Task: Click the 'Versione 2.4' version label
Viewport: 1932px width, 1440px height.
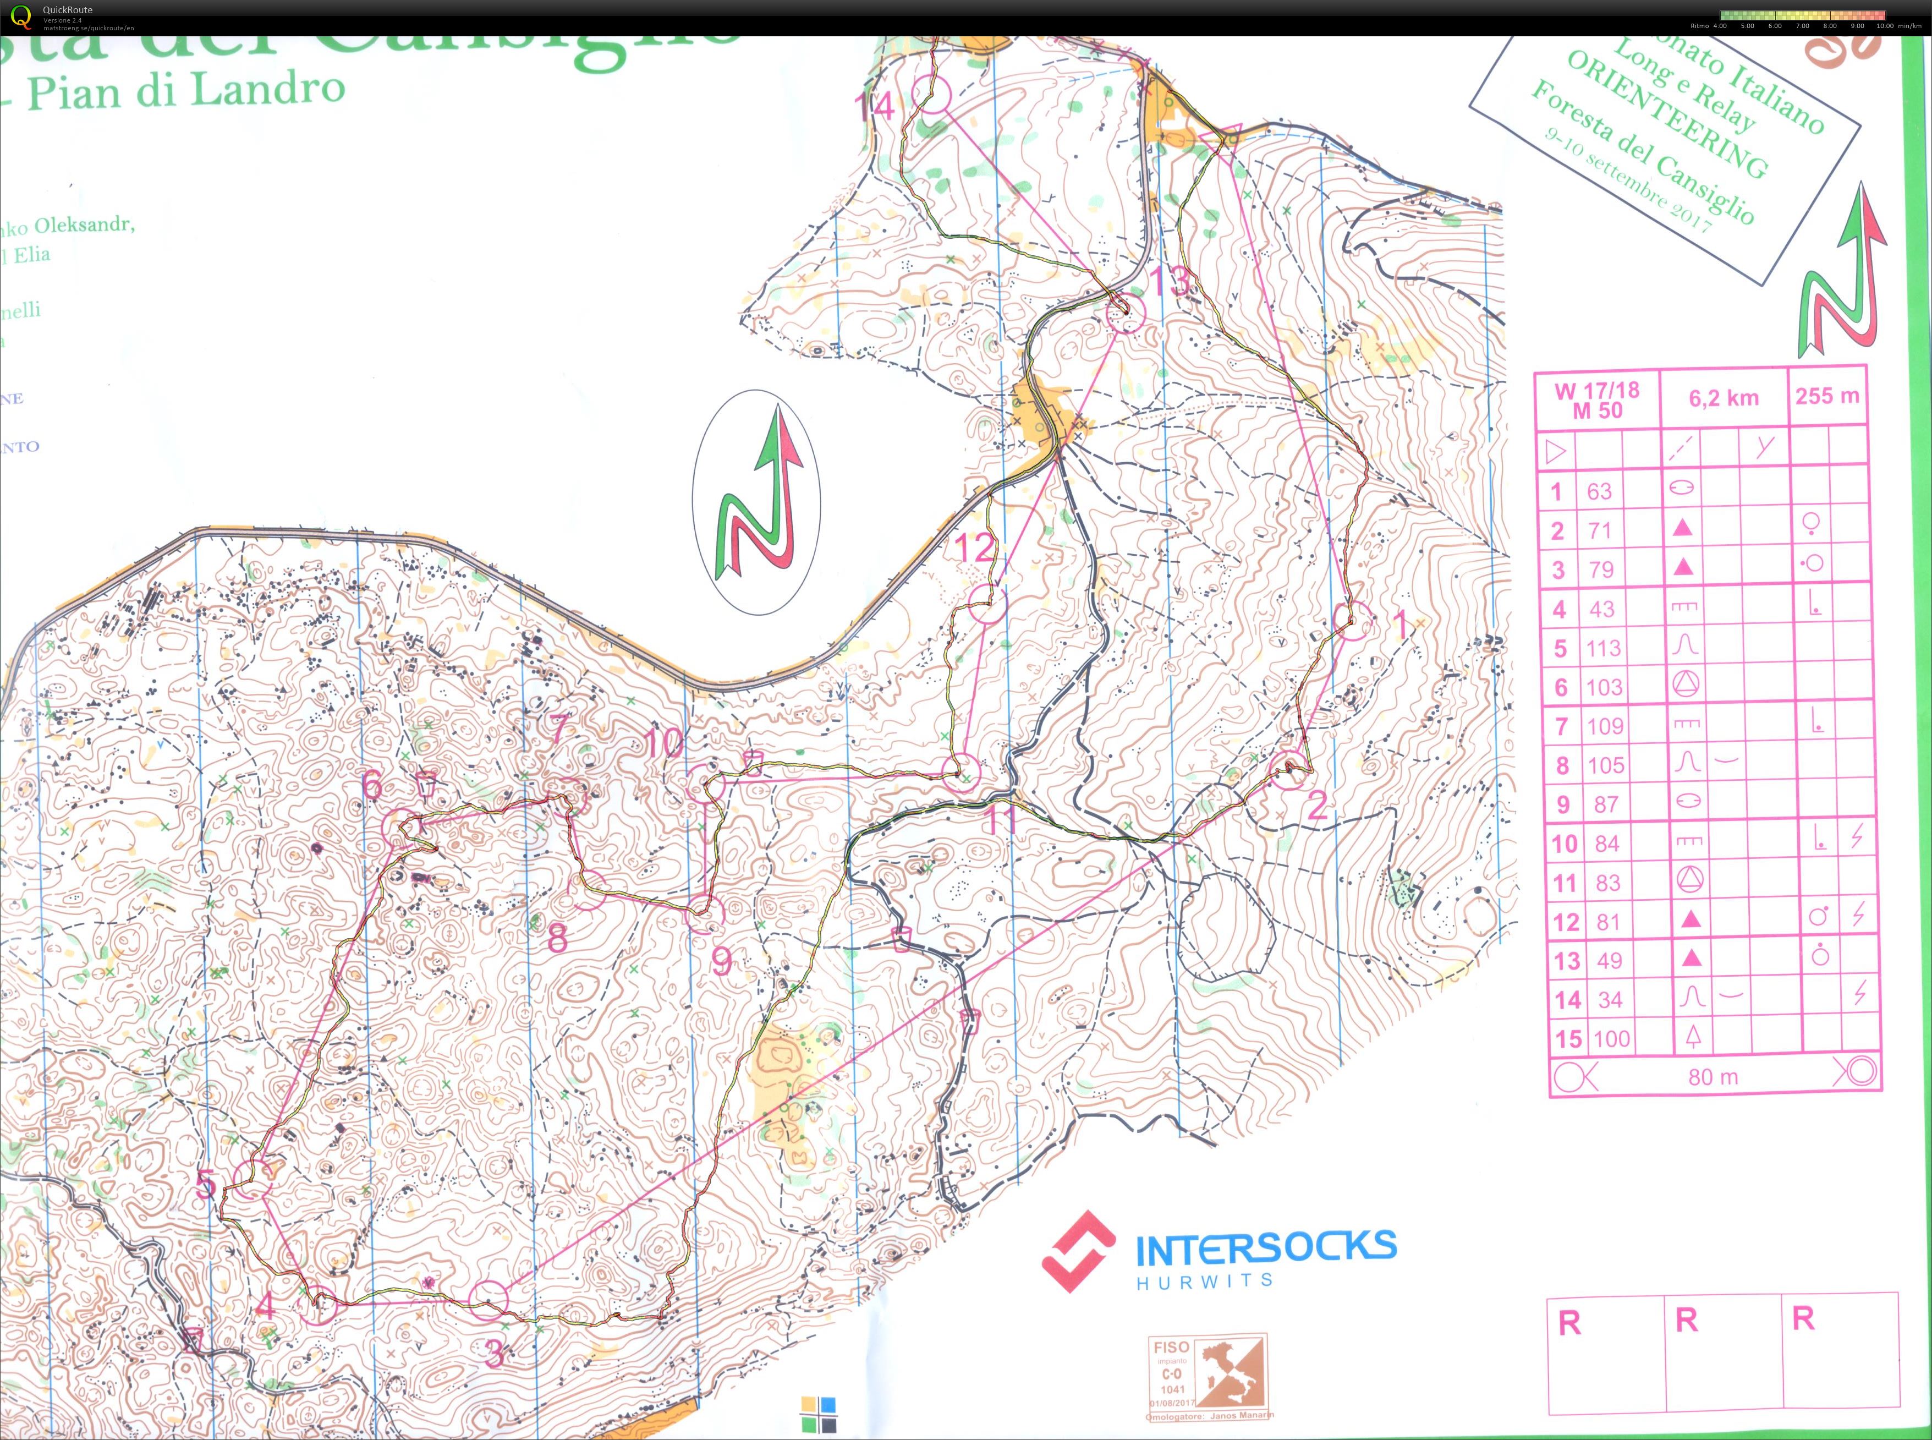Action: (x=64, y=20)
